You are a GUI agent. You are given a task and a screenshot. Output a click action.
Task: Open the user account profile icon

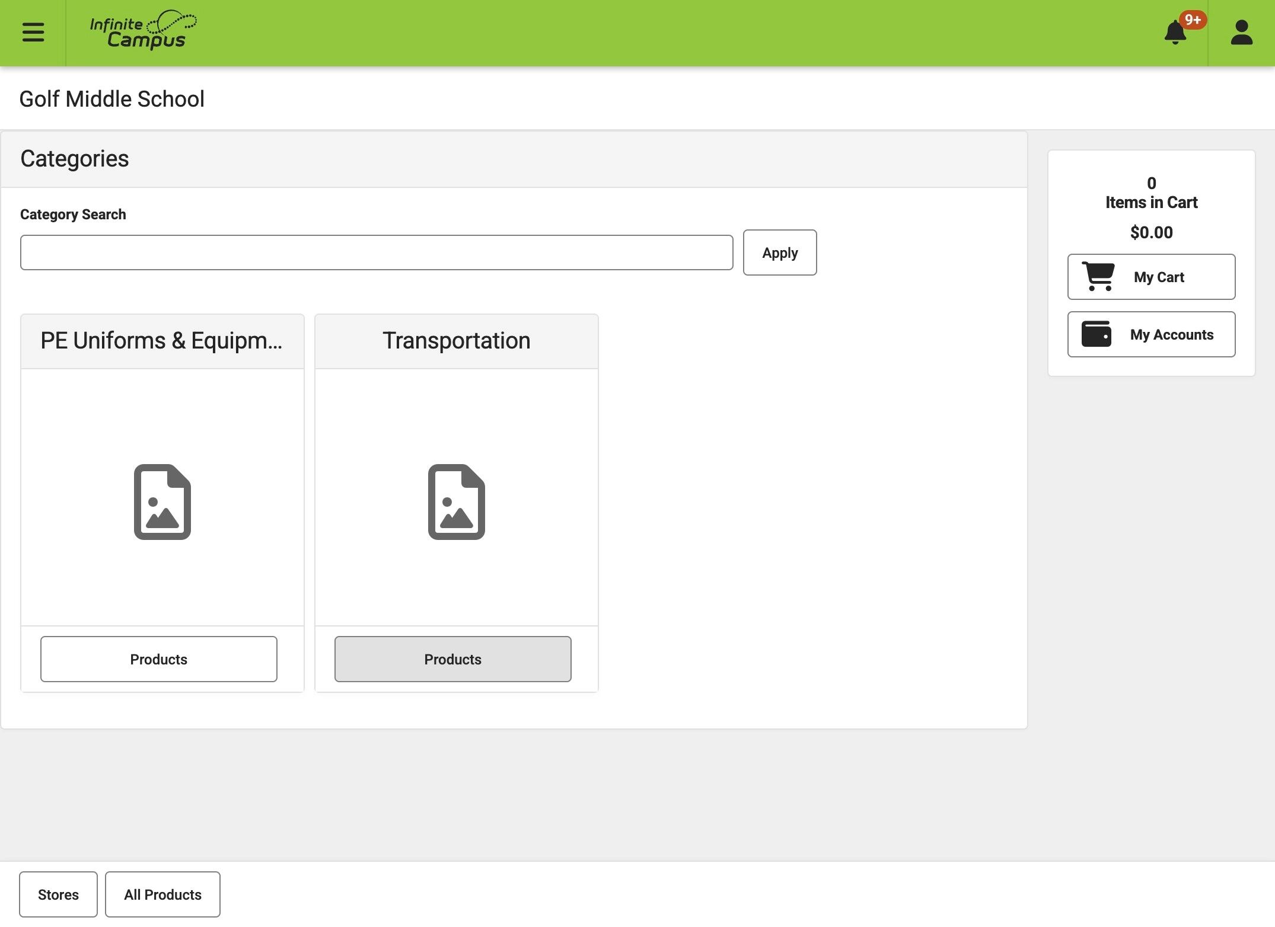tap(1241, 33)
